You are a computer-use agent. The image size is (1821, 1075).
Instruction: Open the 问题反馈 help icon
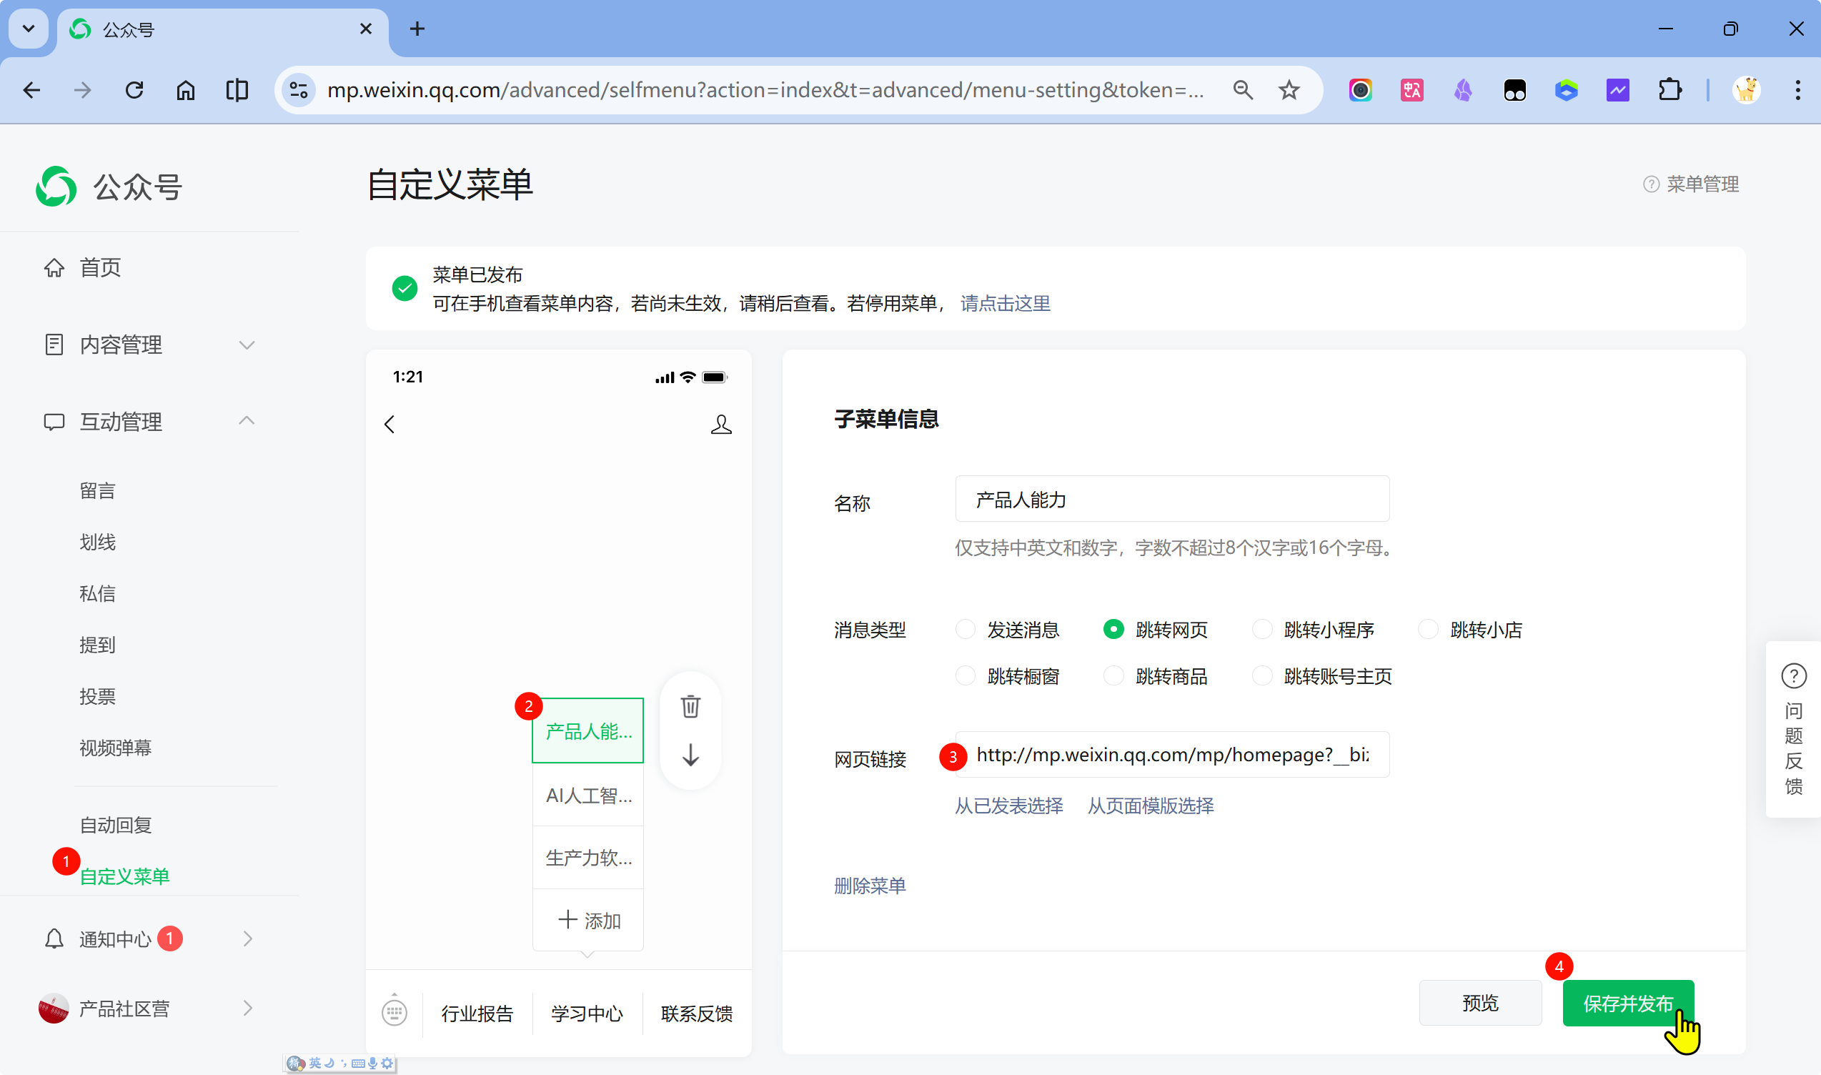(1793, 676)
